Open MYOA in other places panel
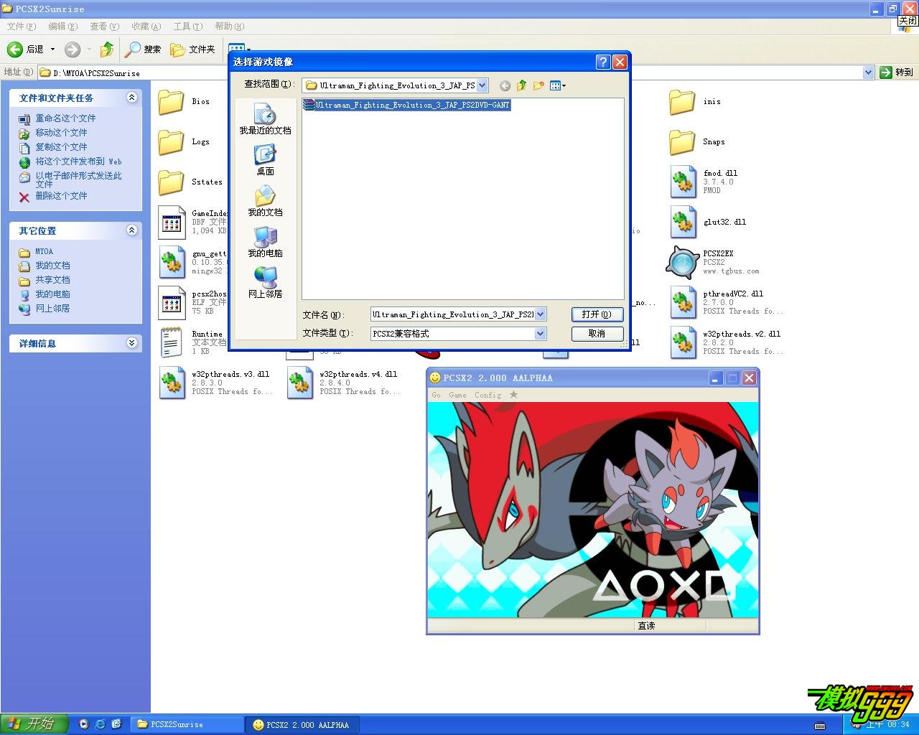The width and height of the screenshot is (919, 735). (44, 252)
